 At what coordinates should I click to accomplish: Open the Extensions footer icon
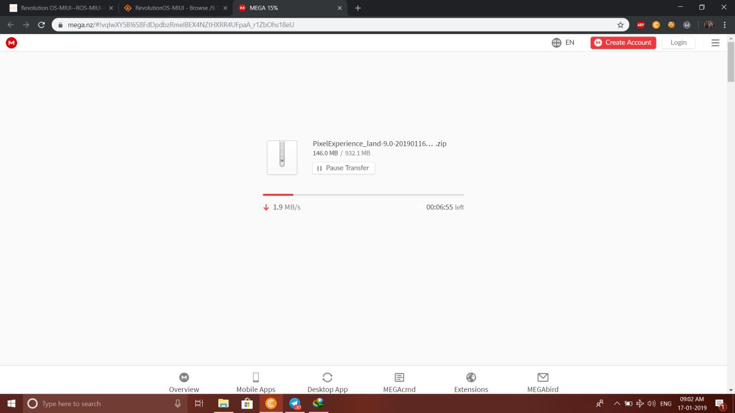tap(471, 377)
